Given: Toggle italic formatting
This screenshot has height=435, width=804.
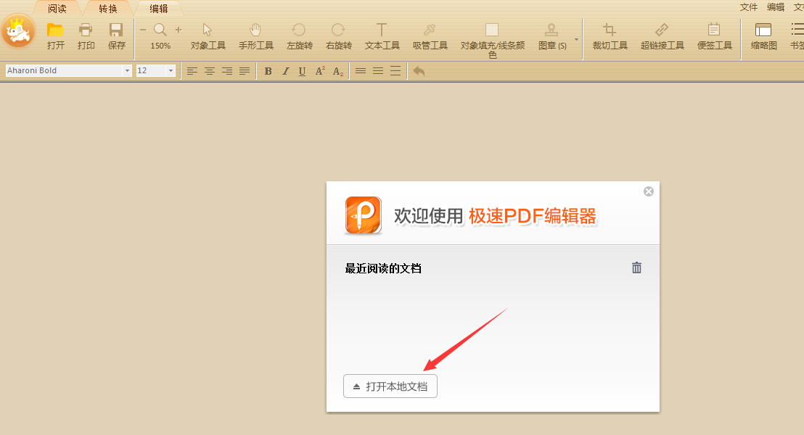Looking at the screenshot, I should pyautogui.click(x=285, y=70).
